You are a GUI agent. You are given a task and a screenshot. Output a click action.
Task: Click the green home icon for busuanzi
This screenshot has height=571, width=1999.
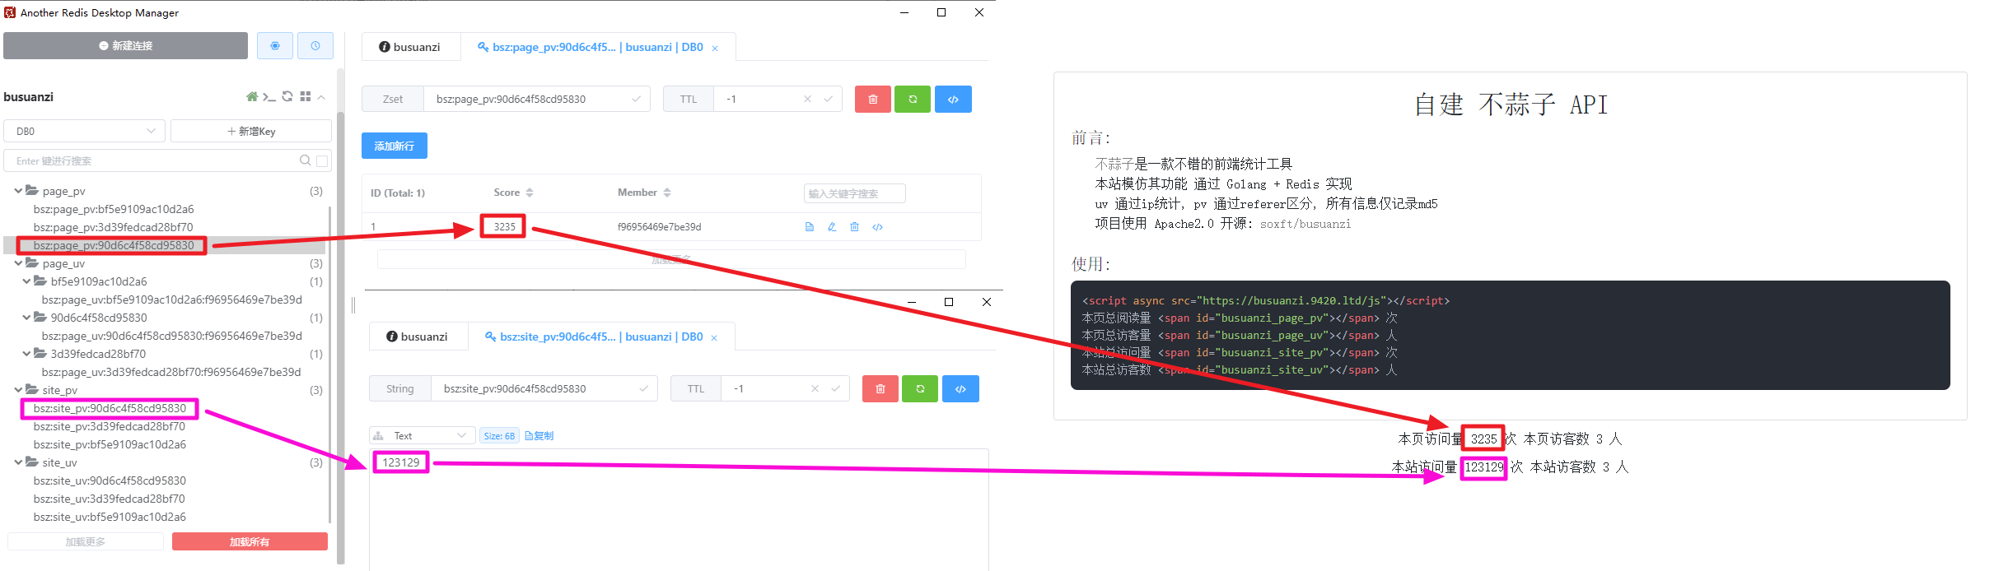tap(252, 97)
